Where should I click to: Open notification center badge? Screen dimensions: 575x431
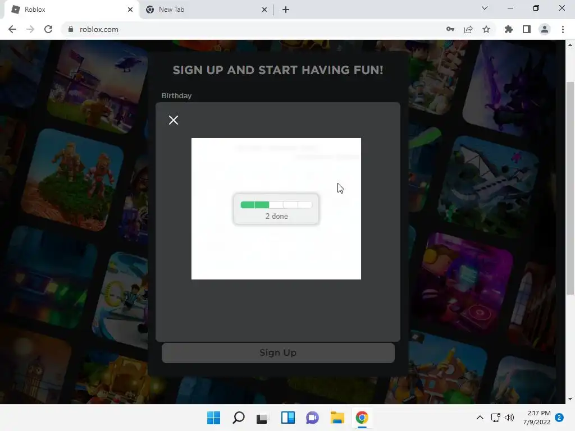coord(559,418)
